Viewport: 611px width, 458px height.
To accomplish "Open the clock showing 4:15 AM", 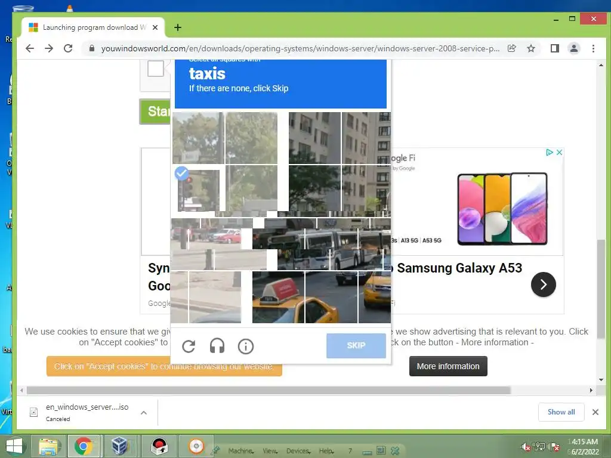I will 584,446.
